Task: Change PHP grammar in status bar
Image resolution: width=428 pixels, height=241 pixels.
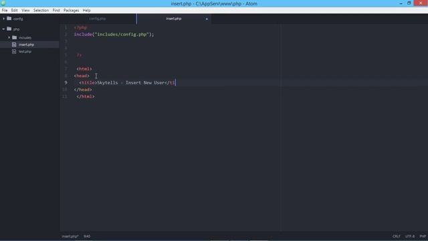Action: coord(423,236)
